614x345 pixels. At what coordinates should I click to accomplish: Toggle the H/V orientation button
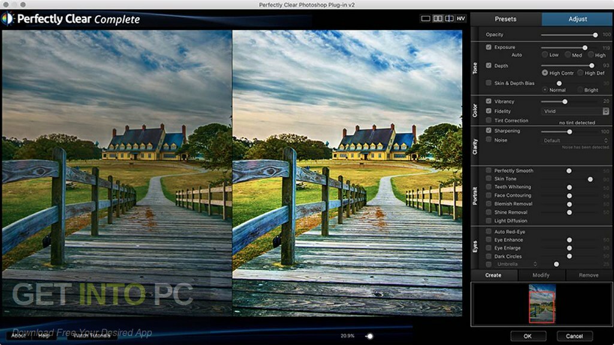461,19
